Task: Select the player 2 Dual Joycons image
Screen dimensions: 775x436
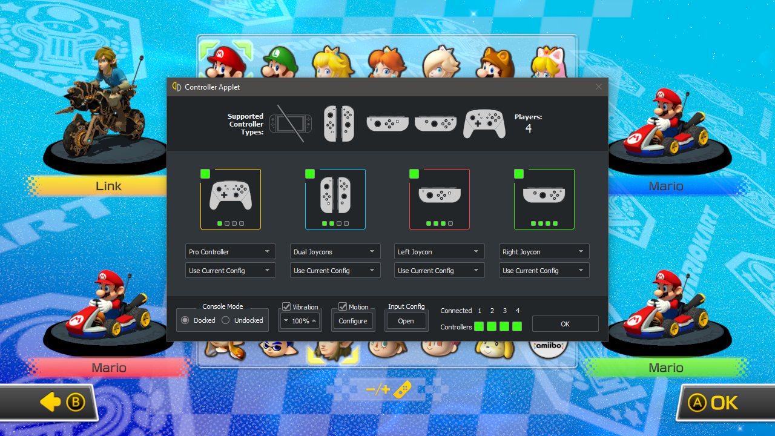Action: click(335, 199)
